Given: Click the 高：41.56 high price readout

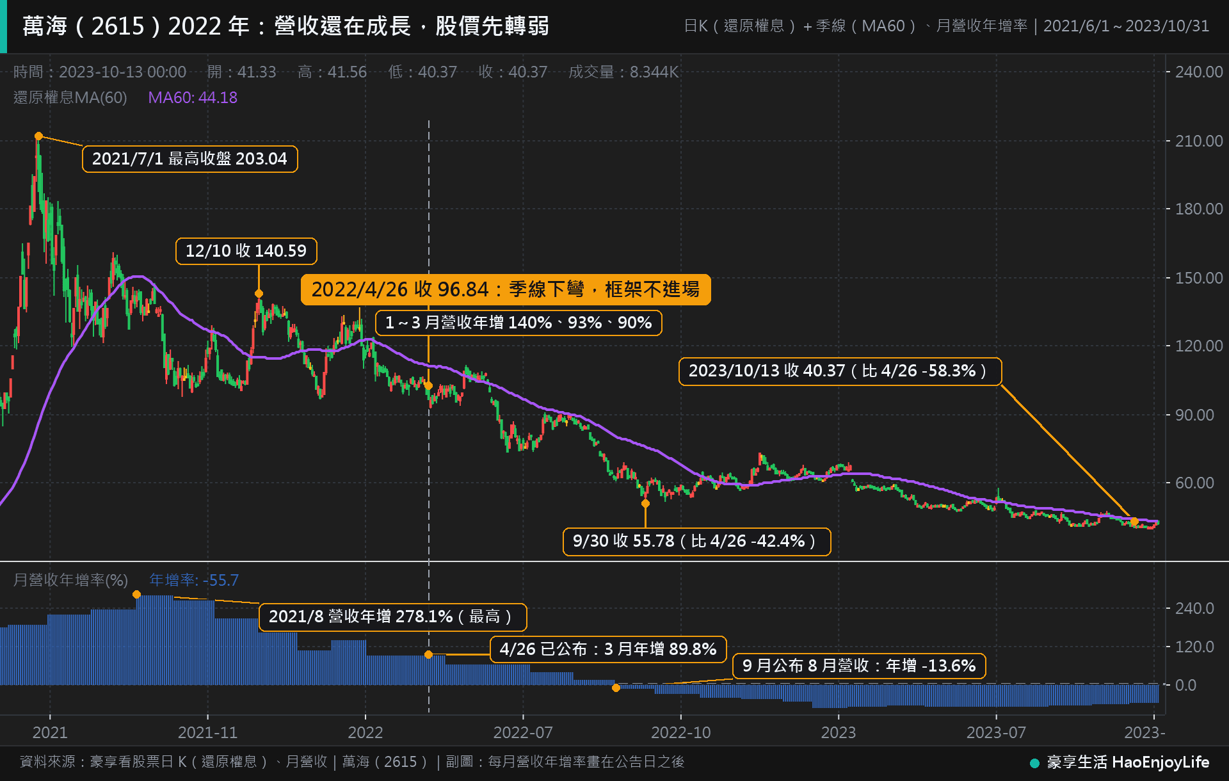Looking at the screenshot, I should pyautogui.click(x=332, y=72).
